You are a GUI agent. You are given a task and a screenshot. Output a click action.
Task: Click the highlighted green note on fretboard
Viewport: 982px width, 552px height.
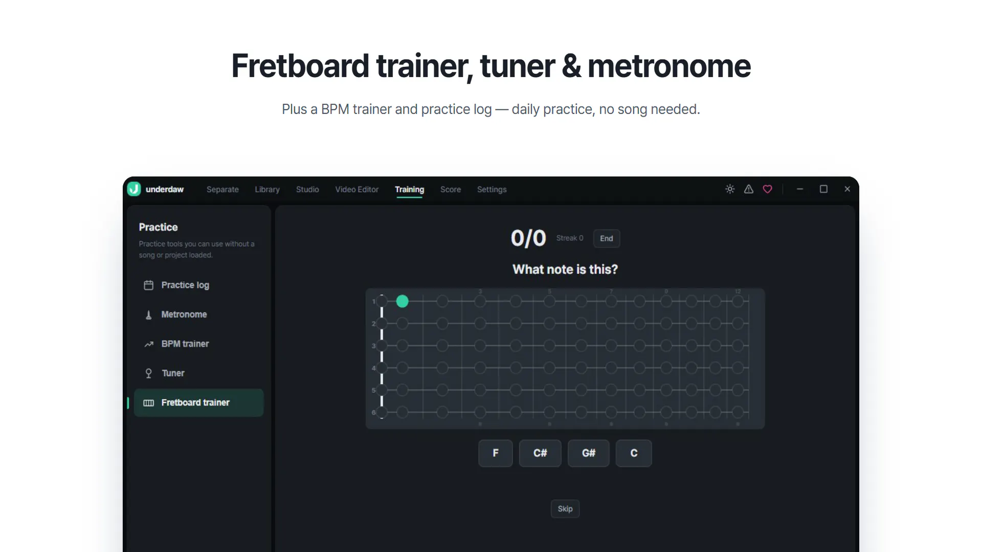click(403, 302)
